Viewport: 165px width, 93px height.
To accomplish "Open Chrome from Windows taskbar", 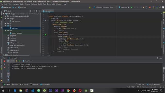I will [68, 90].
